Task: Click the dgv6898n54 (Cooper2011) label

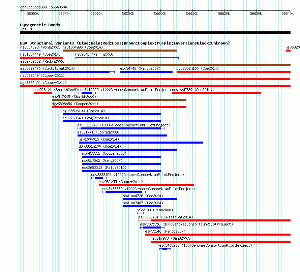Action: 75,104
